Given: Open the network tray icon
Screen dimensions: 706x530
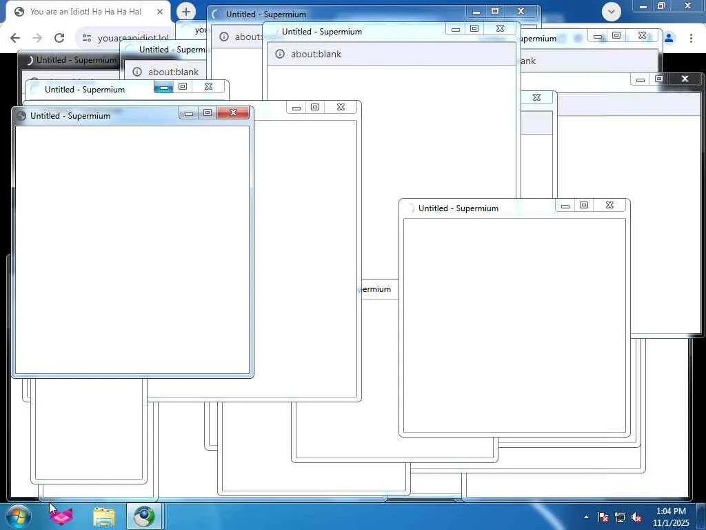Looking at the screenshot, I should (620, 517).
